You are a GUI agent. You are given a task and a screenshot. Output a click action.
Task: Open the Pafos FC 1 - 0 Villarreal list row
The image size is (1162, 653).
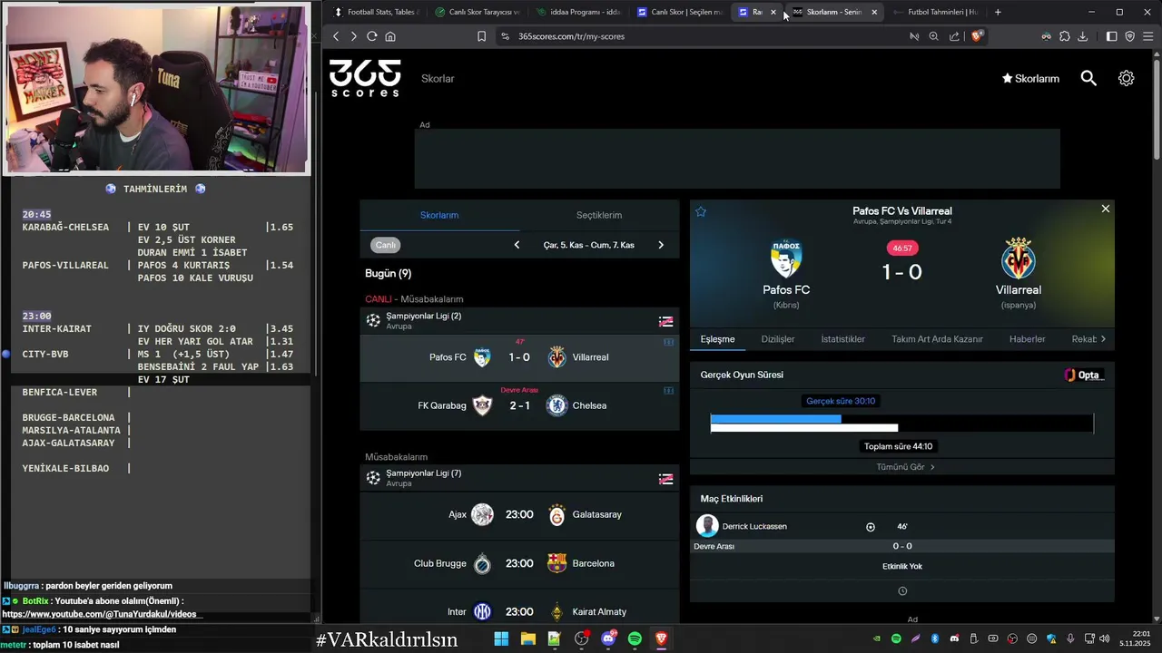pyautogui.click(x=519, y=357)
